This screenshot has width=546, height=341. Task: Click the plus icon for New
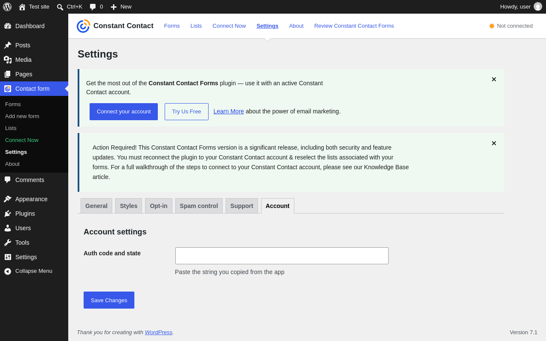113,7
